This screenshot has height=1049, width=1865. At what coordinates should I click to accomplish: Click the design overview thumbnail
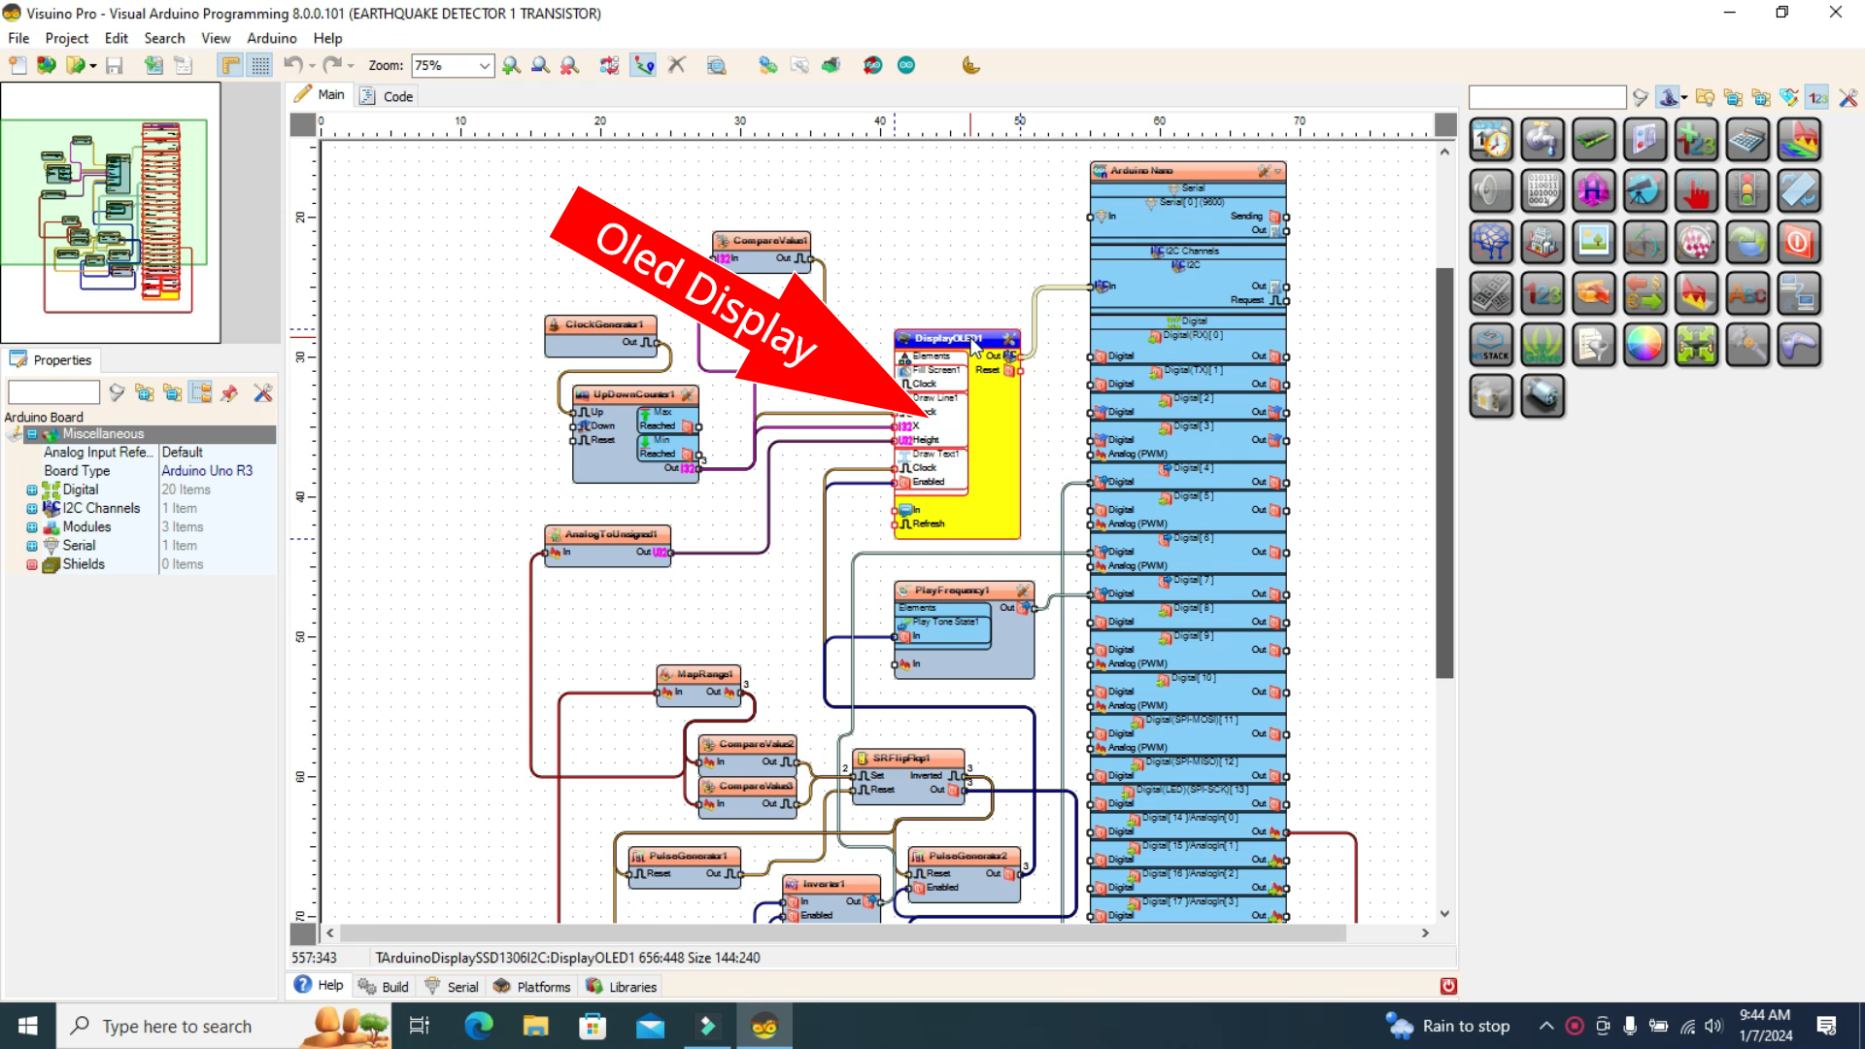point(111,213)
